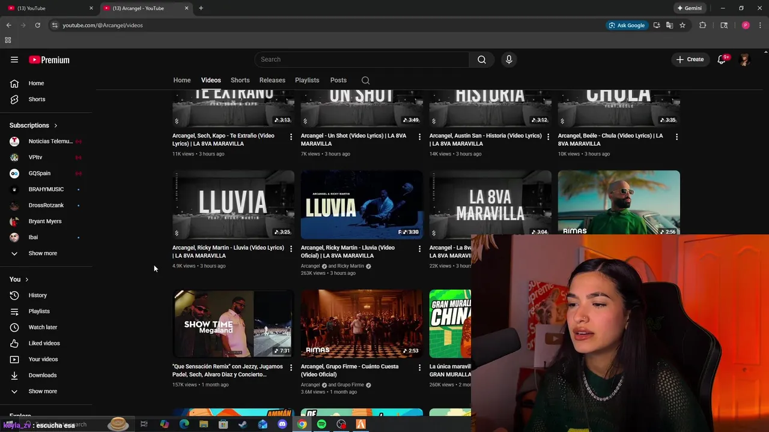769x432 pixels.
Task: Open options for Que Sensación Remix video
Action: pyautogui.click(x=291, y=368)
